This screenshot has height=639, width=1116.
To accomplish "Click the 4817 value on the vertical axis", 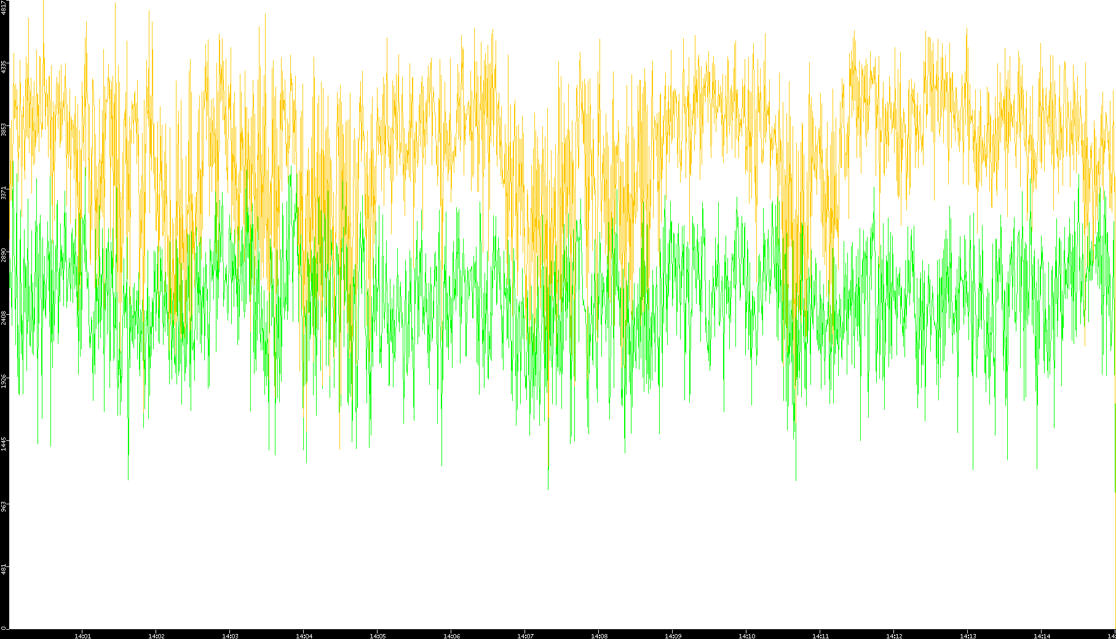I will [4, 7].
